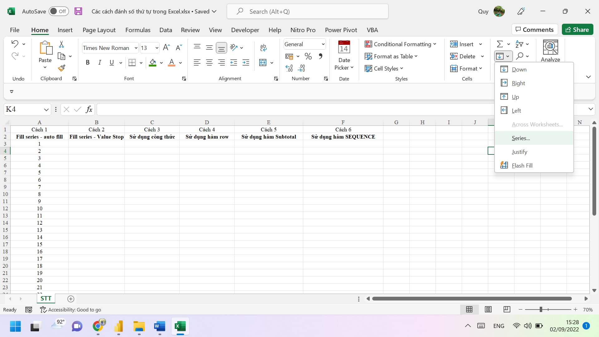Expand the Insert cells dropdown
Screen dimensions: 599x337
[480, 44]
